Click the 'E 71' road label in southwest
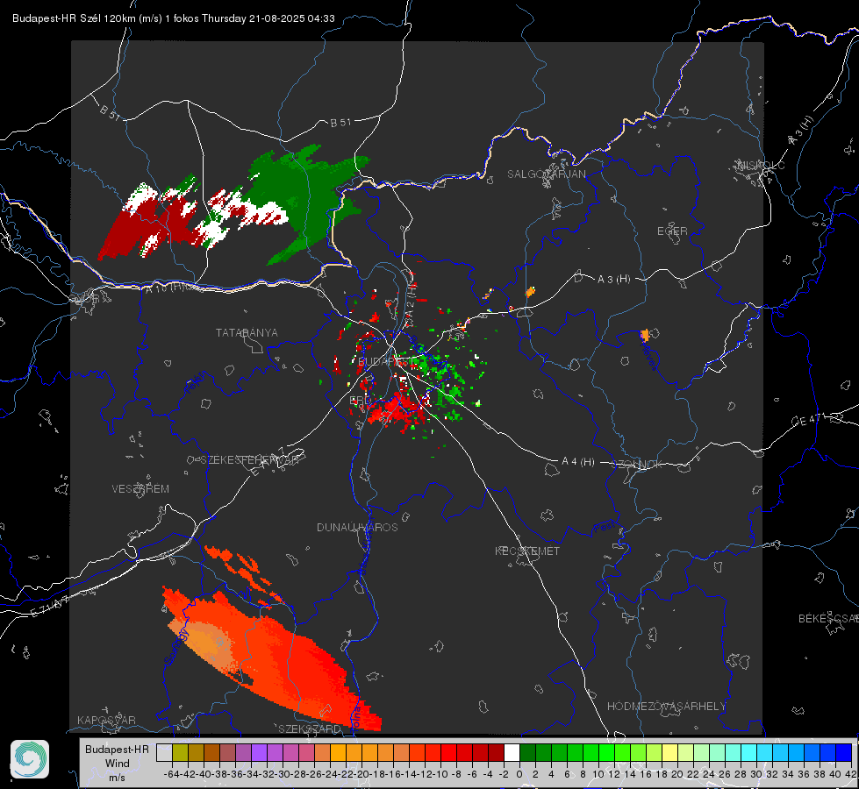This screenshot has width=859, height=789. click(49, 608)
